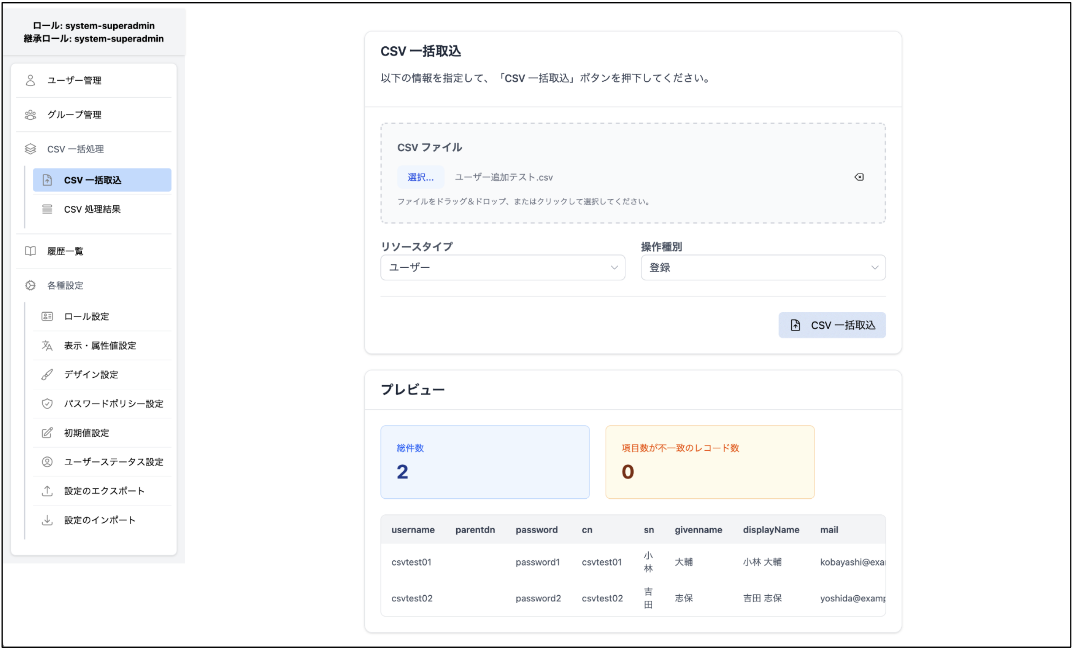Click the ユーザーステータス設定 user circle icon
1073x649 pixels.
tap(47, 462)
